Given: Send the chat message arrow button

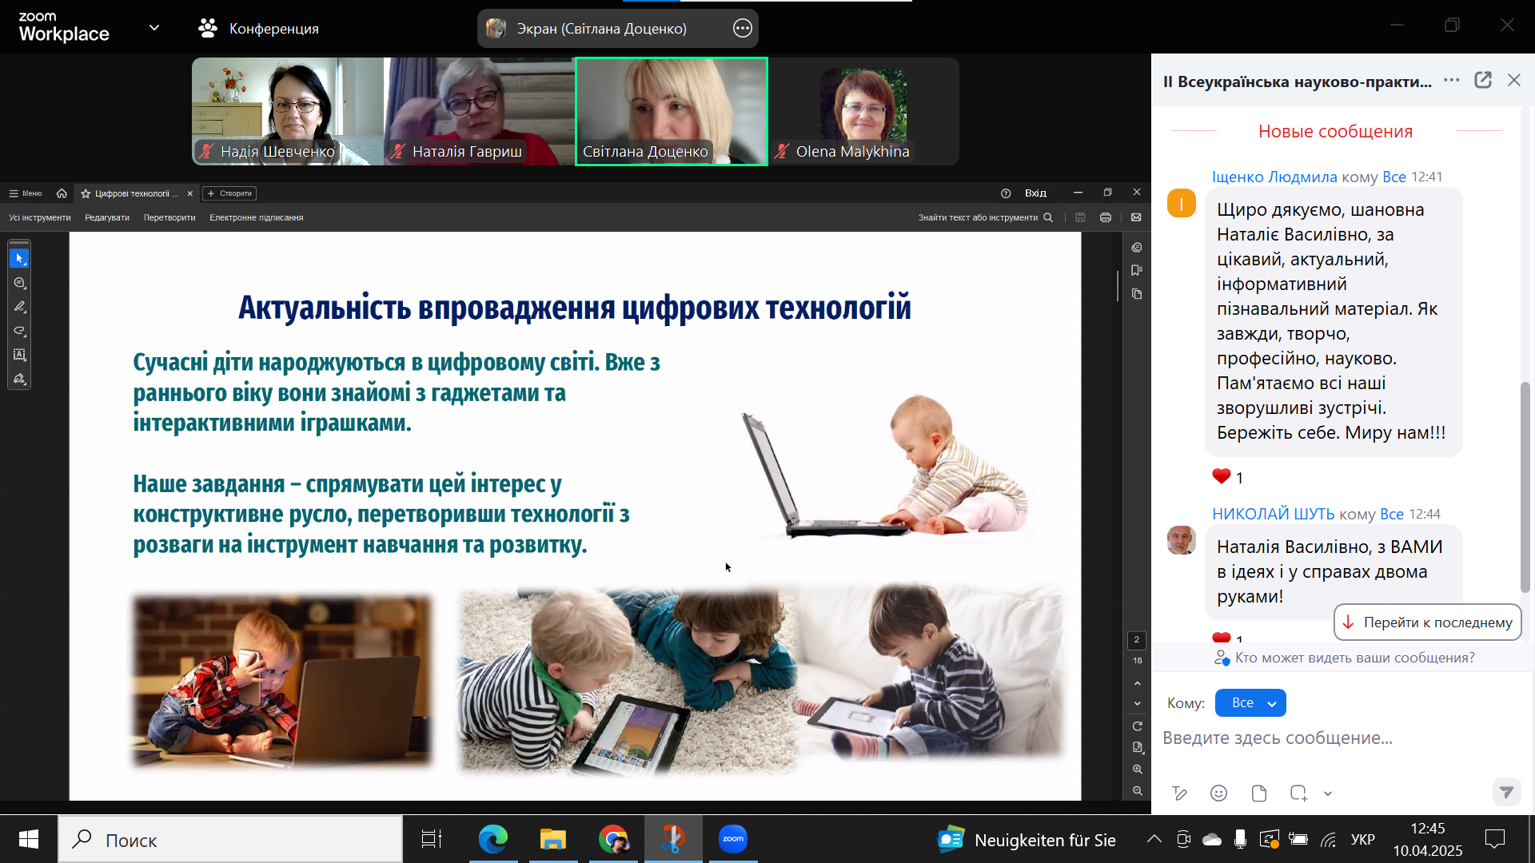Looking at the screenshot, I should point(1506,793).
